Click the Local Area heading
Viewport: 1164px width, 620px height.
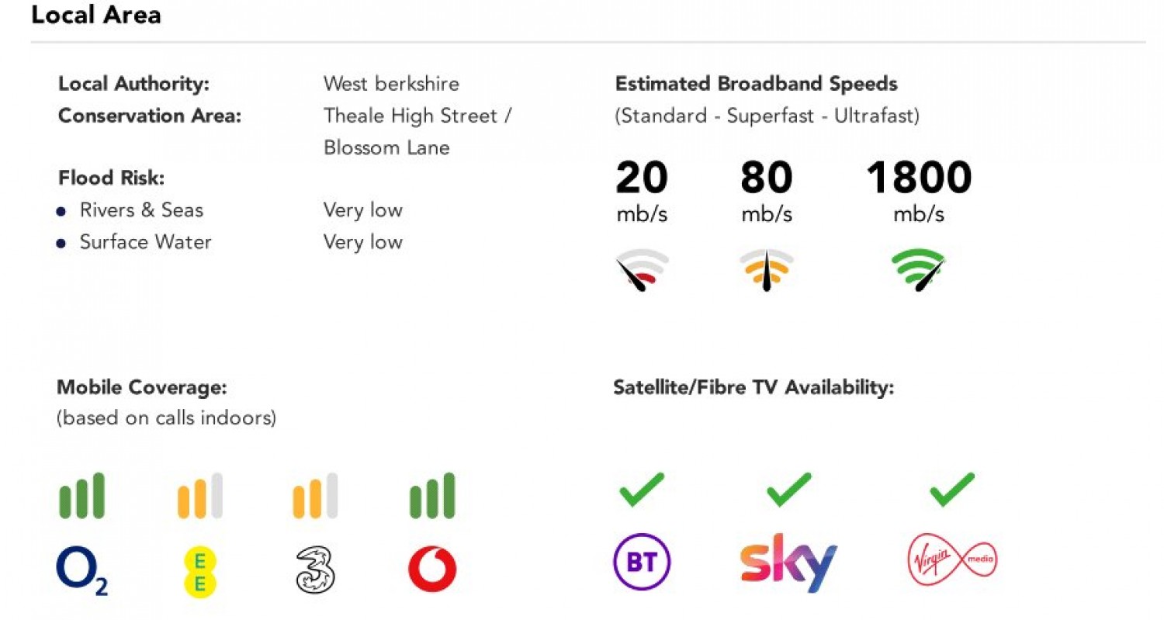(96, 16)
